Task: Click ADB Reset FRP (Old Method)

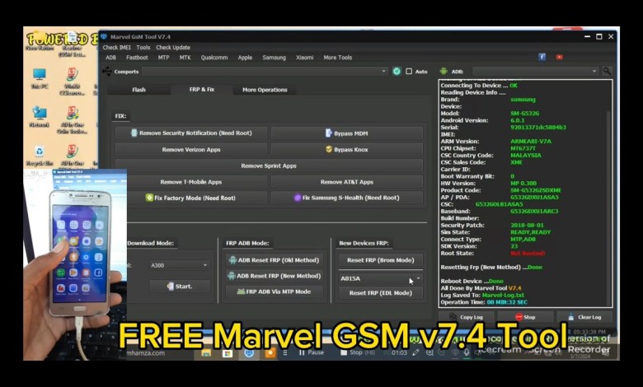Action: coord(274,260)
